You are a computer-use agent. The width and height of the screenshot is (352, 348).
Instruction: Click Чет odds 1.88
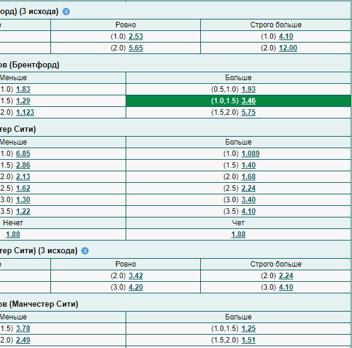238,234
